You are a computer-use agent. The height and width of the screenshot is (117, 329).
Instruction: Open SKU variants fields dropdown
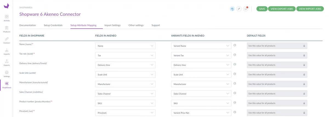pos(201,103)
